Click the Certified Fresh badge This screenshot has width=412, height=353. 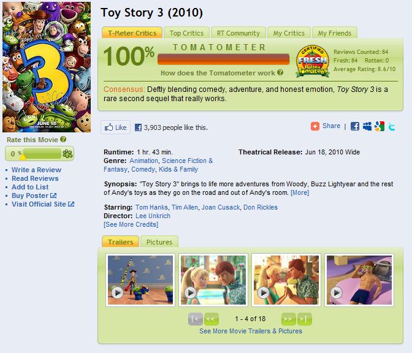(312, 61)
